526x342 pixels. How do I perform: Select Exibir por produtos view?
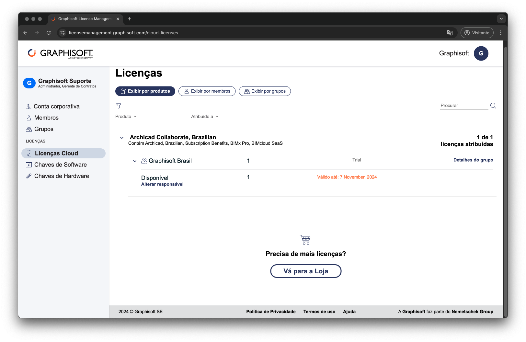point(145,91)
